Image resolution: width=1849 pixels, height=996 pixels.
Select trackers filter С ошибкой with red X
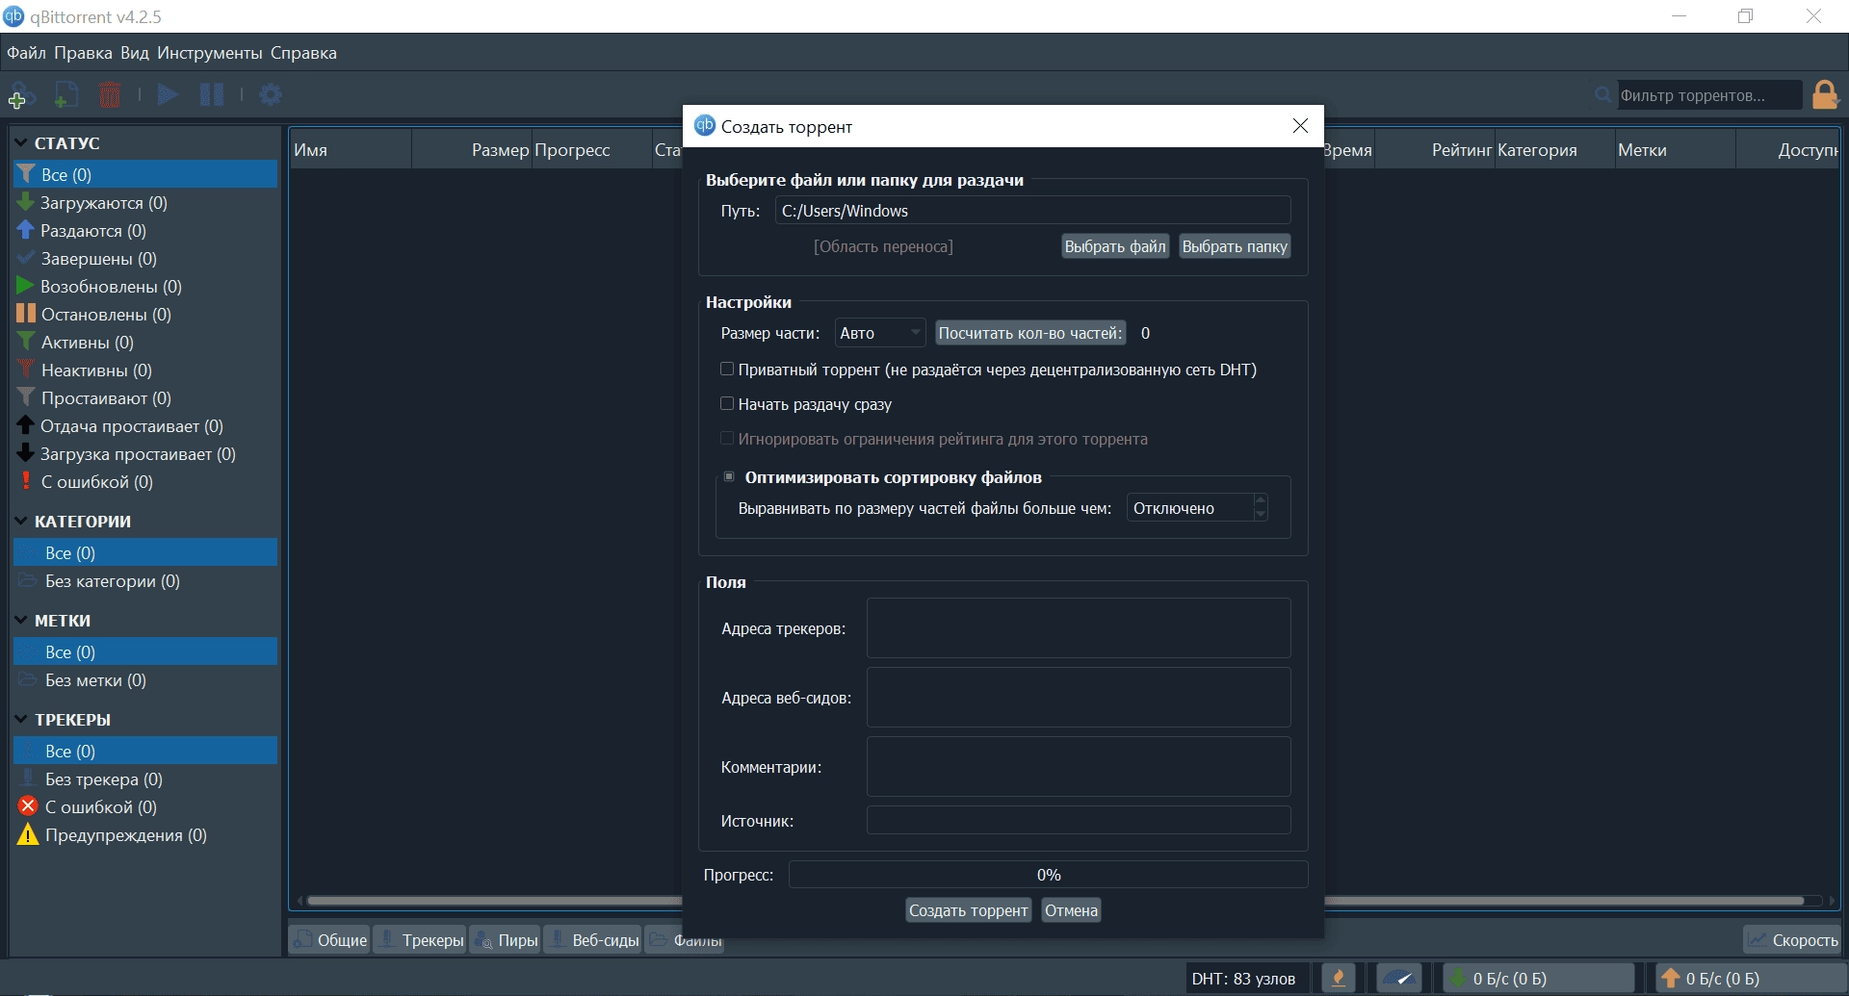tap(145, 807)
